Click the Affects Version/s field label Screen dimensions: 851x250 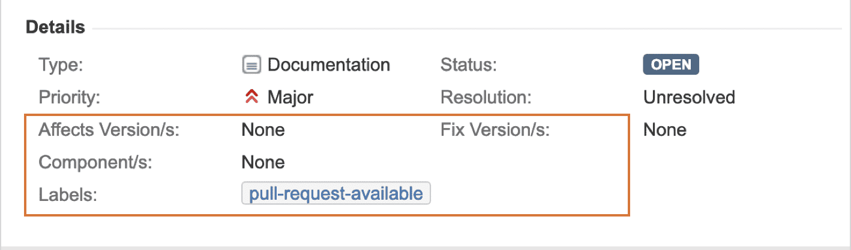[x=109, y=130]
